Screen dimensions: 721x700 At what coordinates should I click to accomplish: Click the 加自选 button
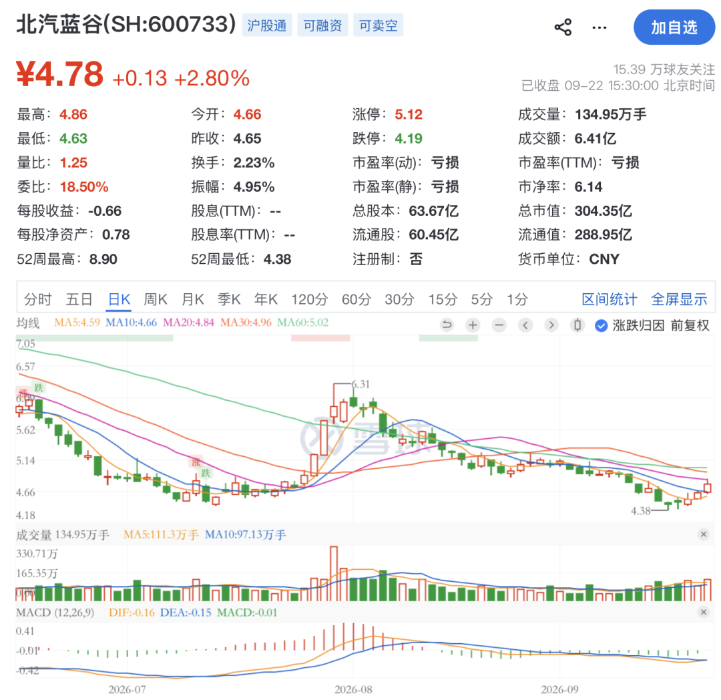674,27
